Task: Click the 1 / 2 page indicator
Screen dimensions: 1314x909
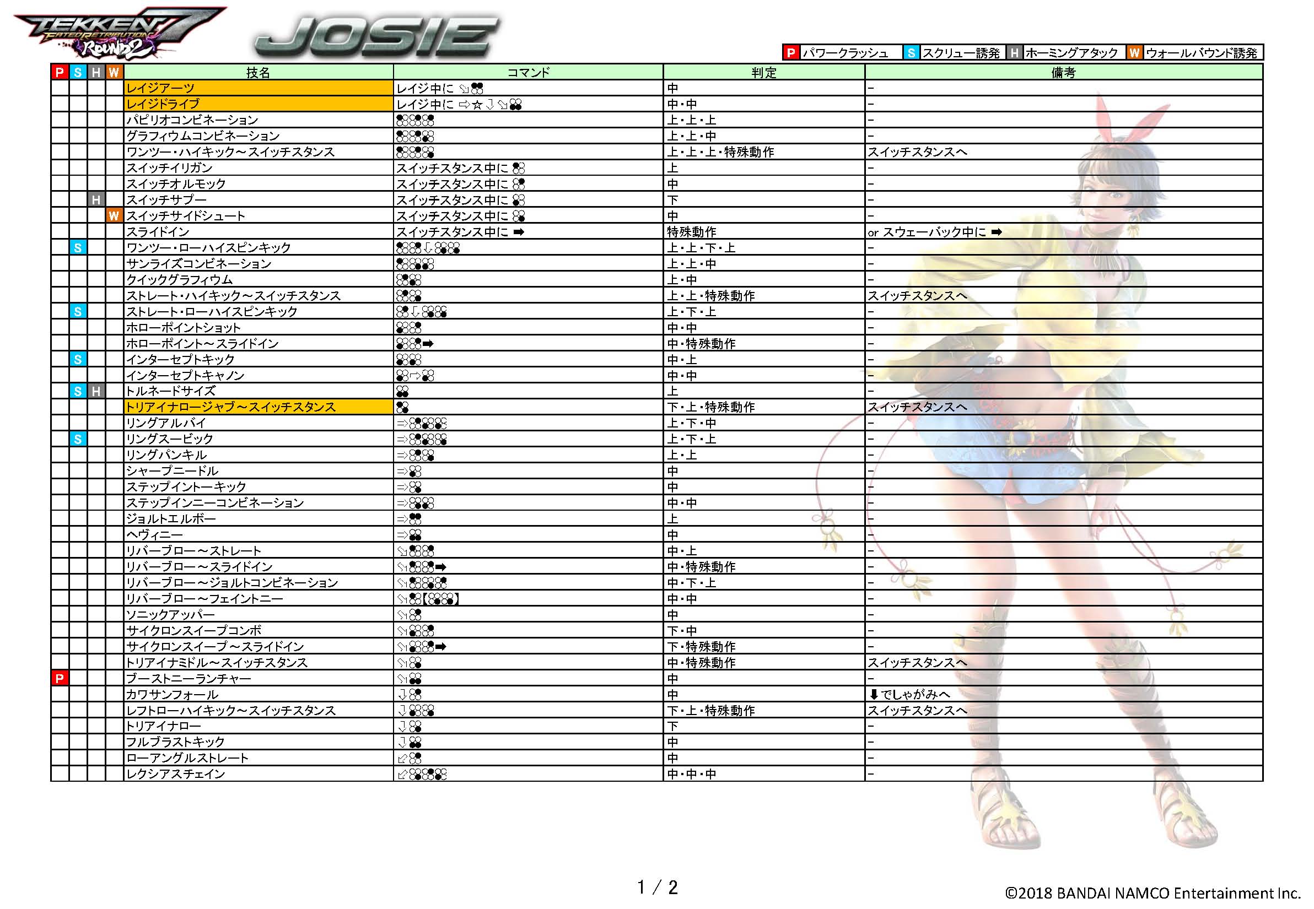Action: click(x=657, y=887)
